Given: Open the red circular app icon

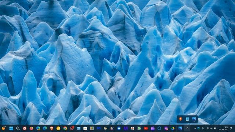Looking at the screenshot, I should point(72,128).
